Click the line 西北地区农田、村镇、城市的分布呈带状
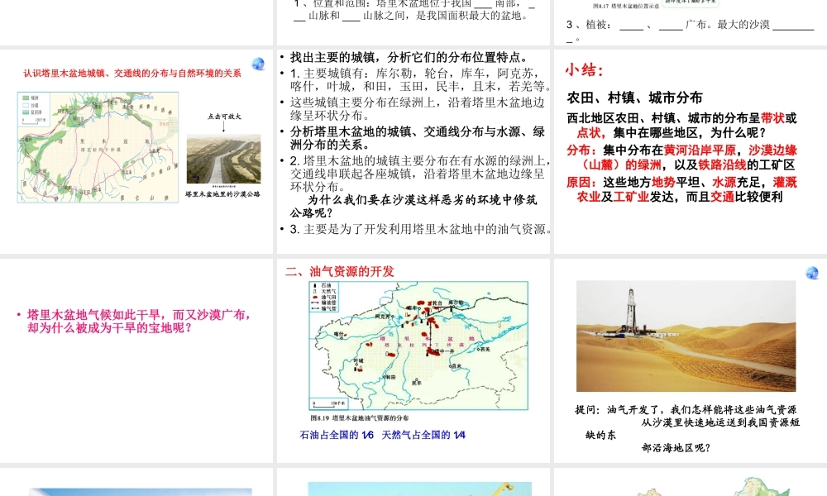Image resolution: width=827 pixels, height=496 pixels. 682,125
